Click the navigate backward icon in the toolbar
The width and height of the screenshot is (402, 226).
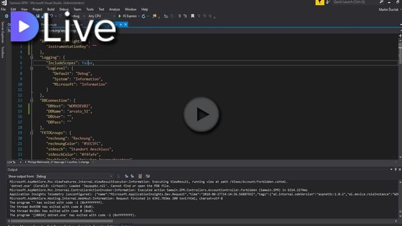6,16
